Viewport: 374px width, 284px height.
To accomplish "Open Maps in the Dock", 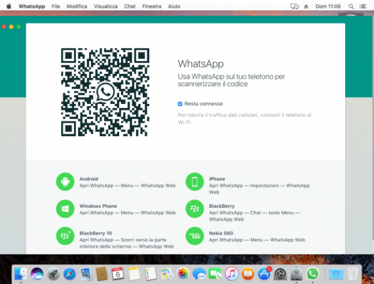I will (167, 273).
